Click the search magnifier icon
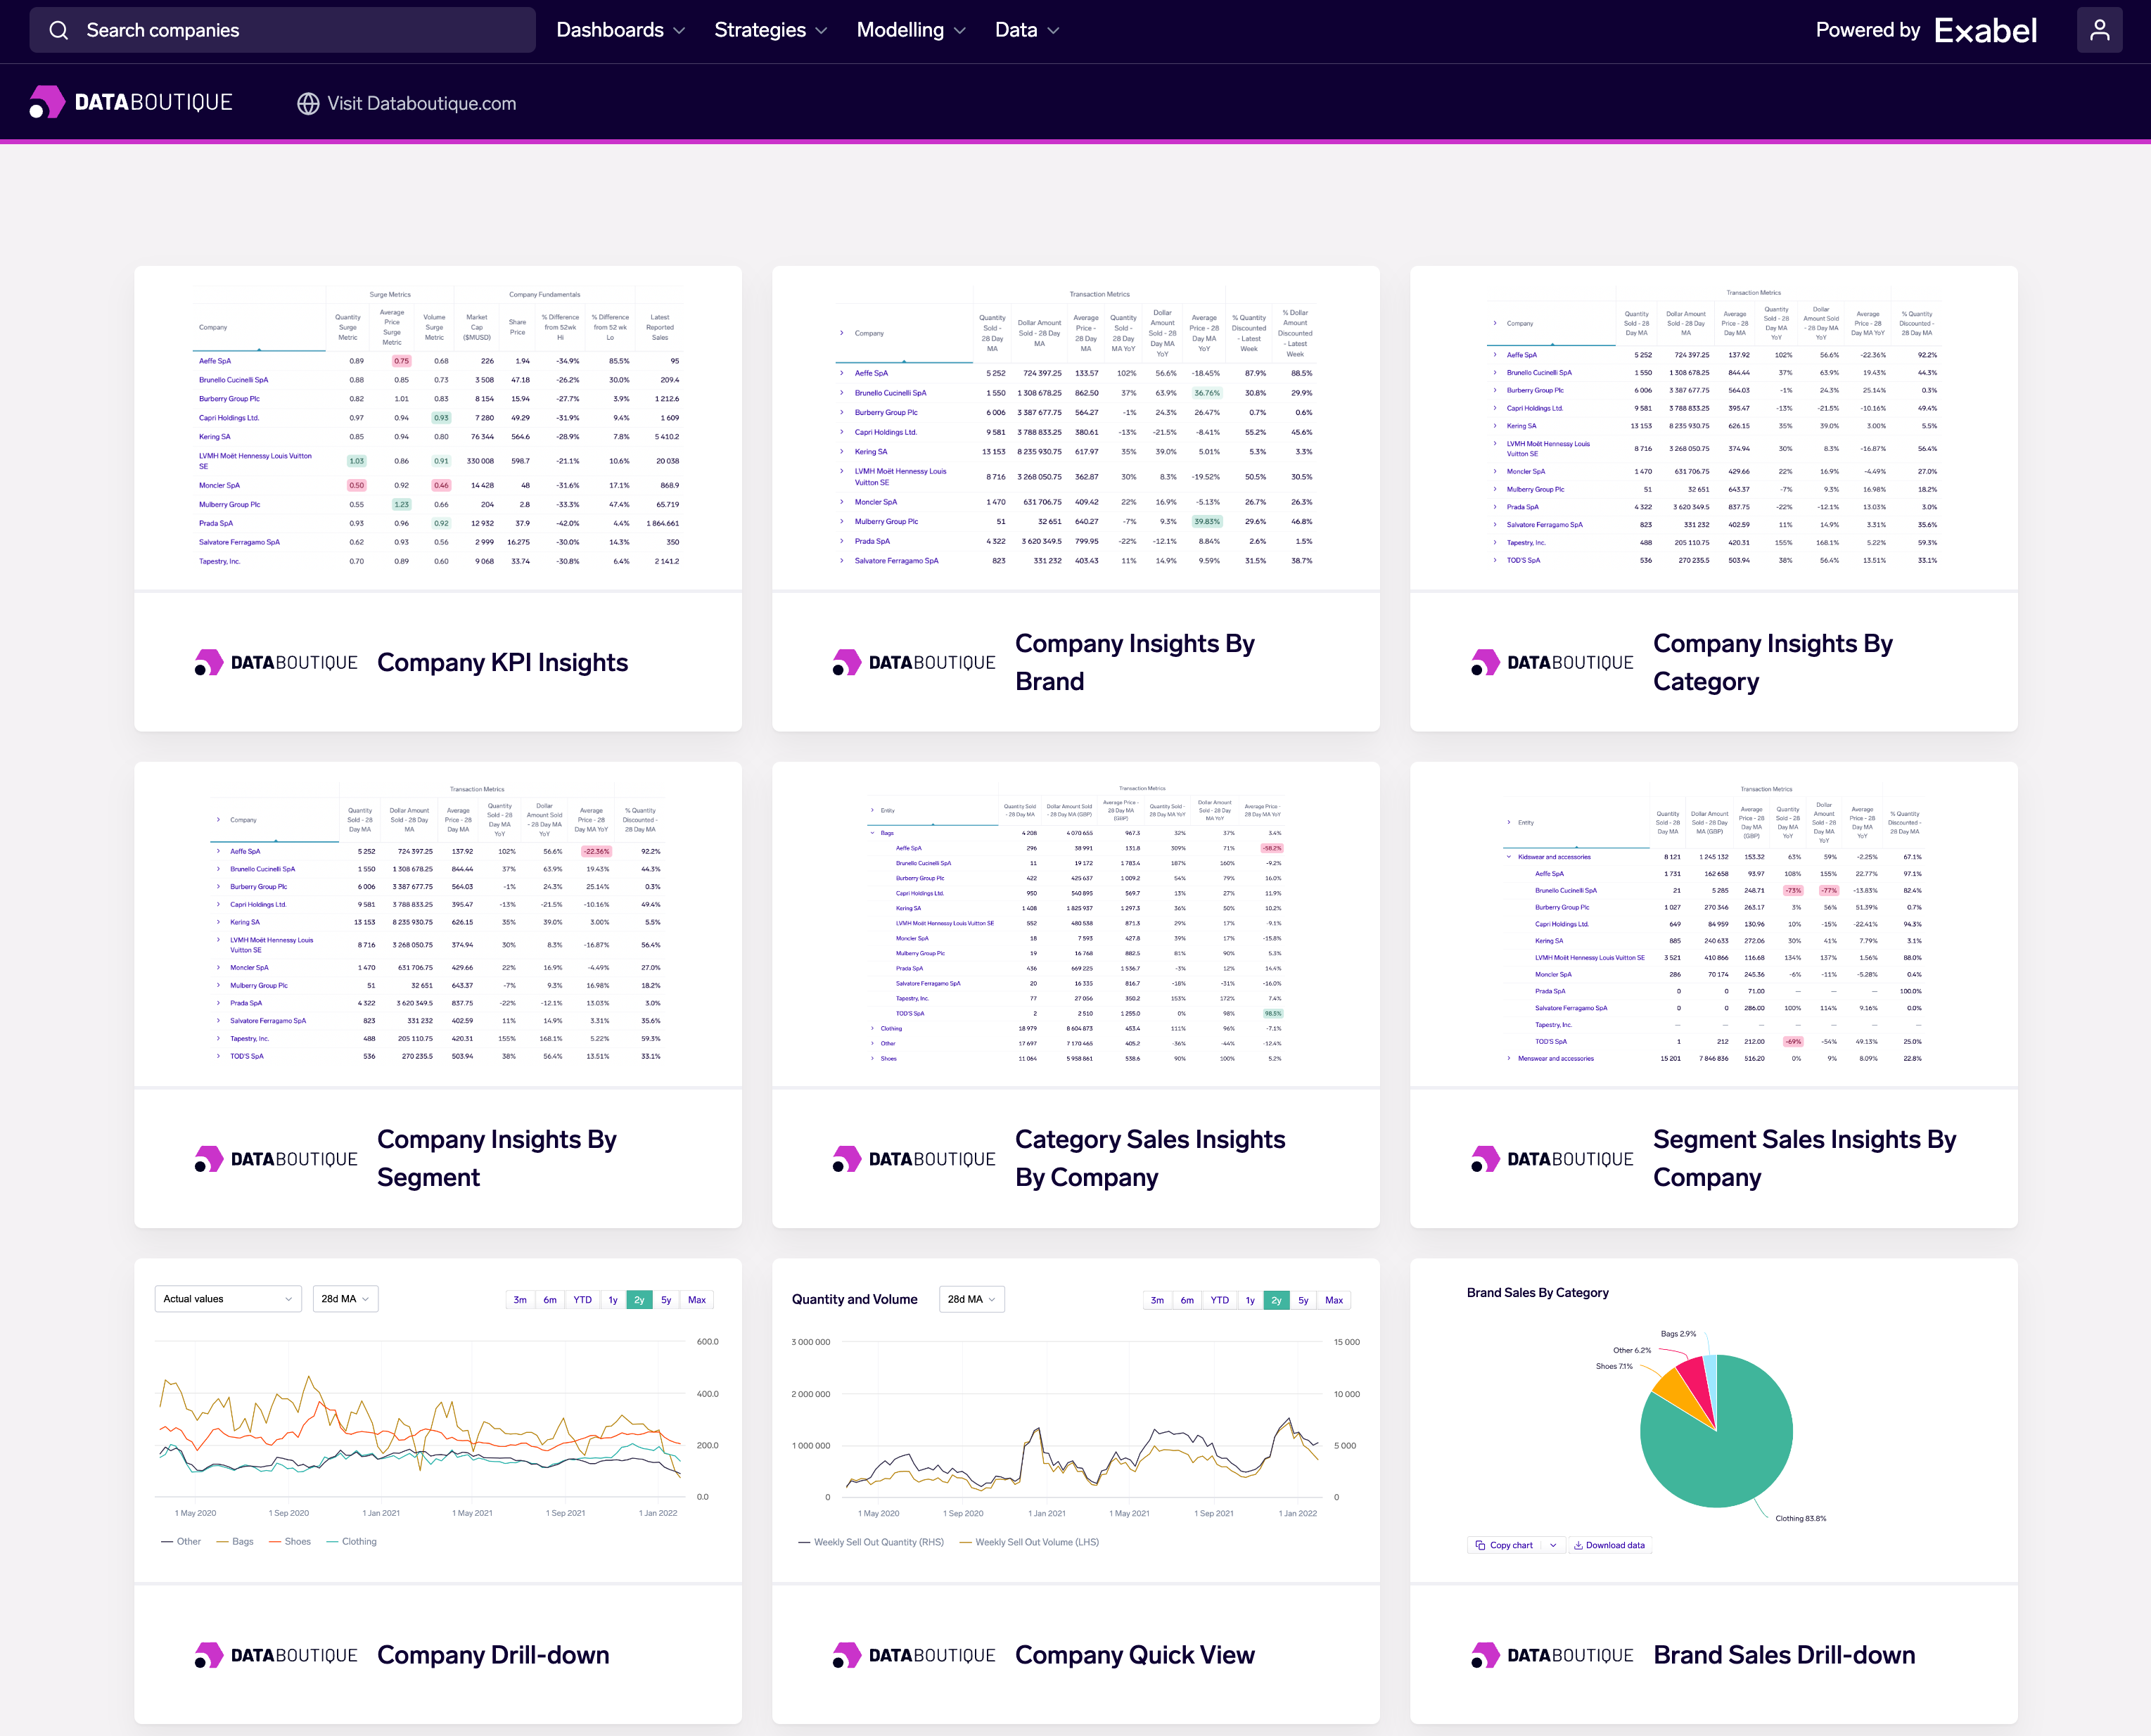Viewport: 2151px width, 1736px height. [x=59, y=30]
